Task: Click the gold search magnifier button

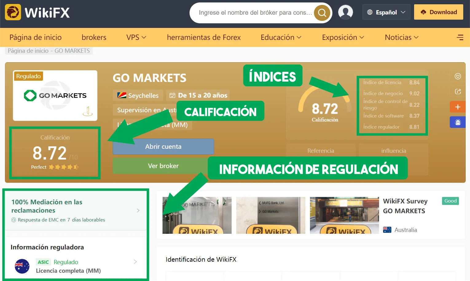Action: tap(322, 13)
